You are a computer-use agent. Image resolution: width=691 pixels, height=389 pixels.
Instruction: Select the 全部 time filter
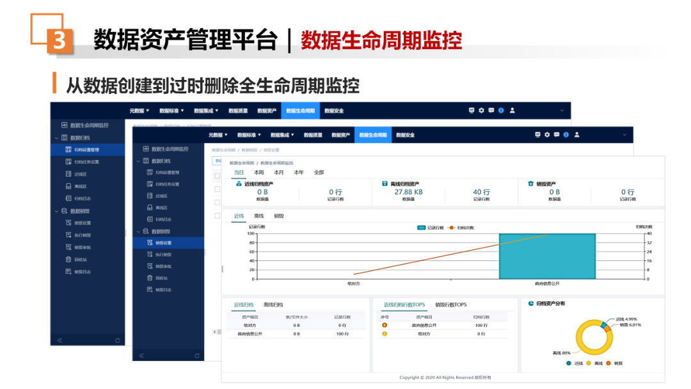(x=318, y=172)
